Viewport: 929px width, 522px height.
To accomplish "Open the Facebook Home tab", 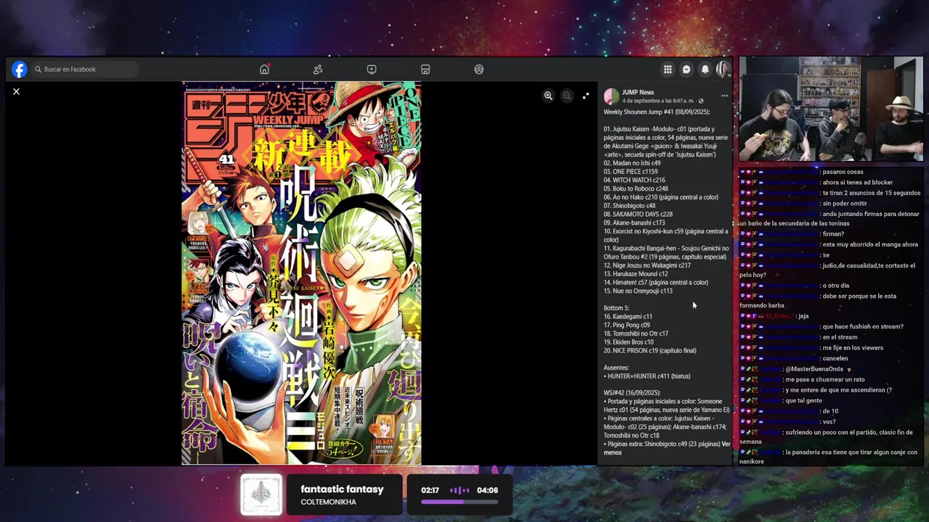I will tap(264, 70).
